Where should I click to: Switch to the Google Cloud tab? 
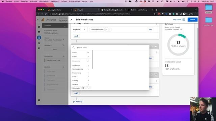click(113, 10)
